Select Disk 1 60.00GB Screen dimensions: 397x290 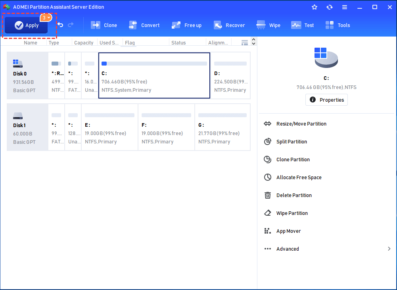click(27, 127)
